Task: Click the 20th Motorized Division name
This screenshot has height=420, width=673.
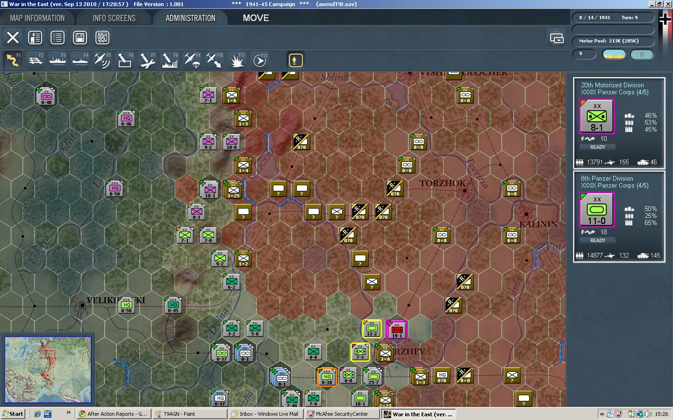Action: [612, 85]
